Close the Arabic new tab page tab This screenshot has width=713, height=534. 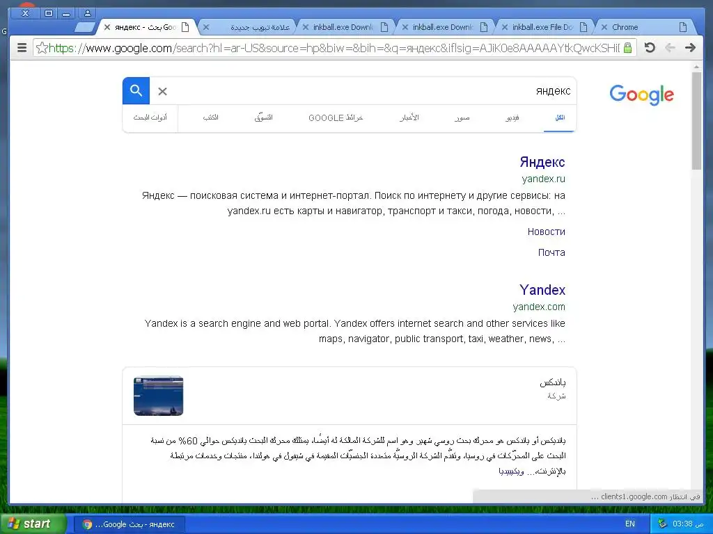click(205, 27)
